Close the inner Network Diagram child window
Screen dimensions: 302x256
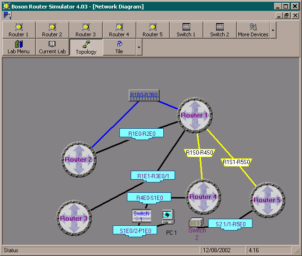pyautogui.click(x=295, y=16)
